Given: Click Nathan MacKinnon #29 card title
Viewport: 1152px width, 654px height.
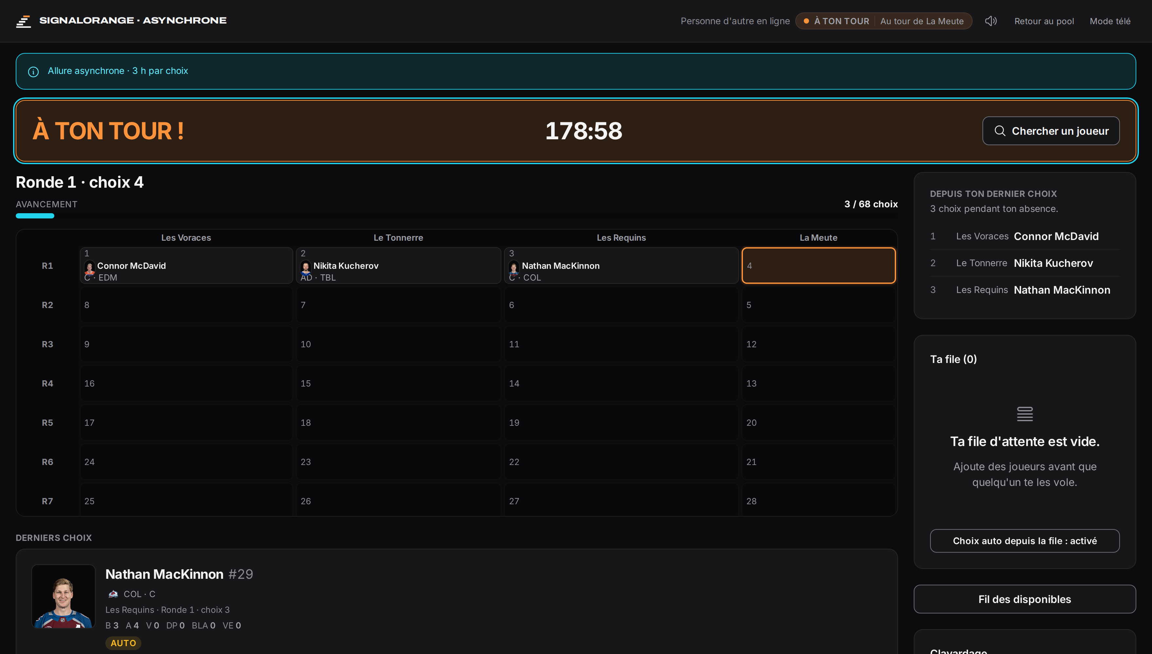Looking at the screenshot, I should pyautogui.click(x=179, y=574).
